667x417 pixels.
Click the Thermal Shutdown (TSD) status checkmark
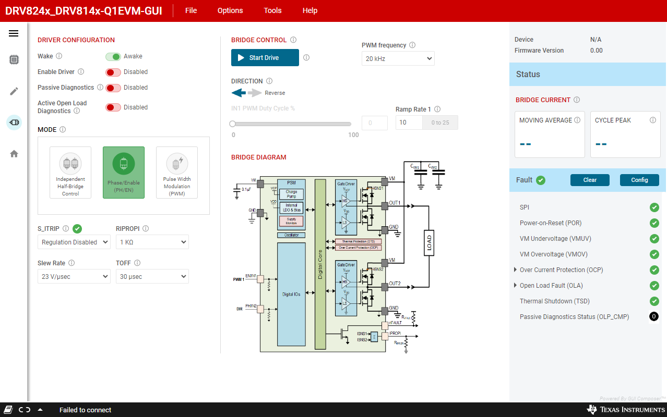pos(654,301)
